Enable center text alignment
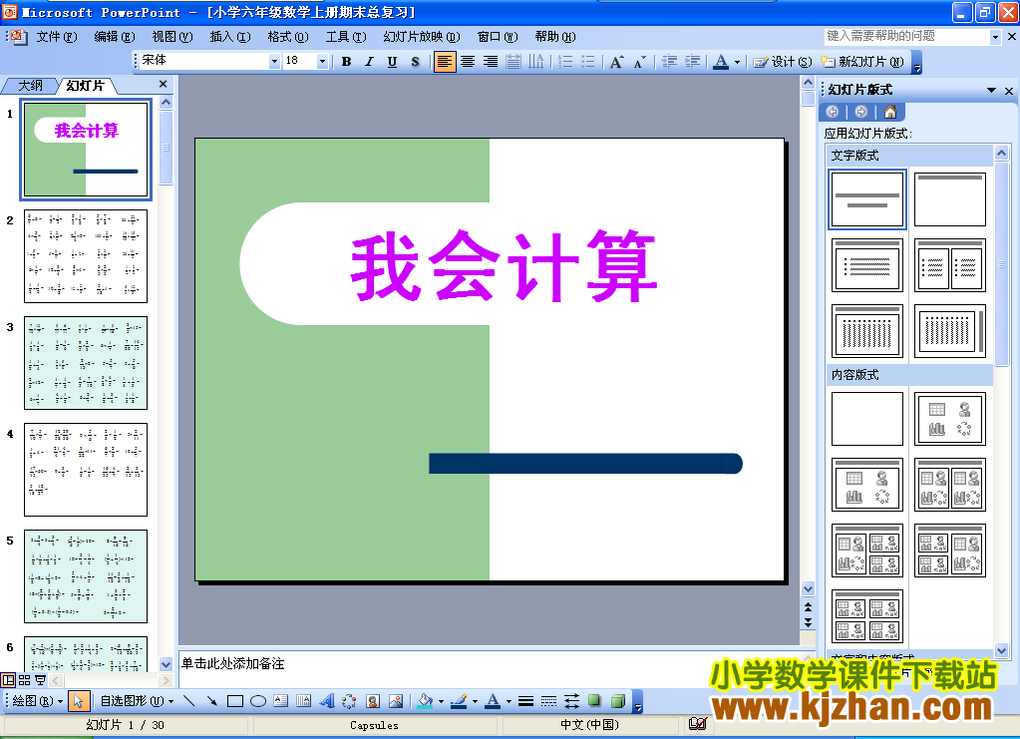Viewport: 1020px width, 739px height. (x=467, y=62)
